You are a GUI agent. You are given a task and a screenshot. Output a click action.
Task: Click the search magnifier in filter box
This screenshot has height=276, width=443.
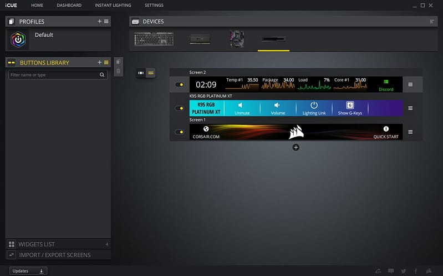tap(102, 75)
